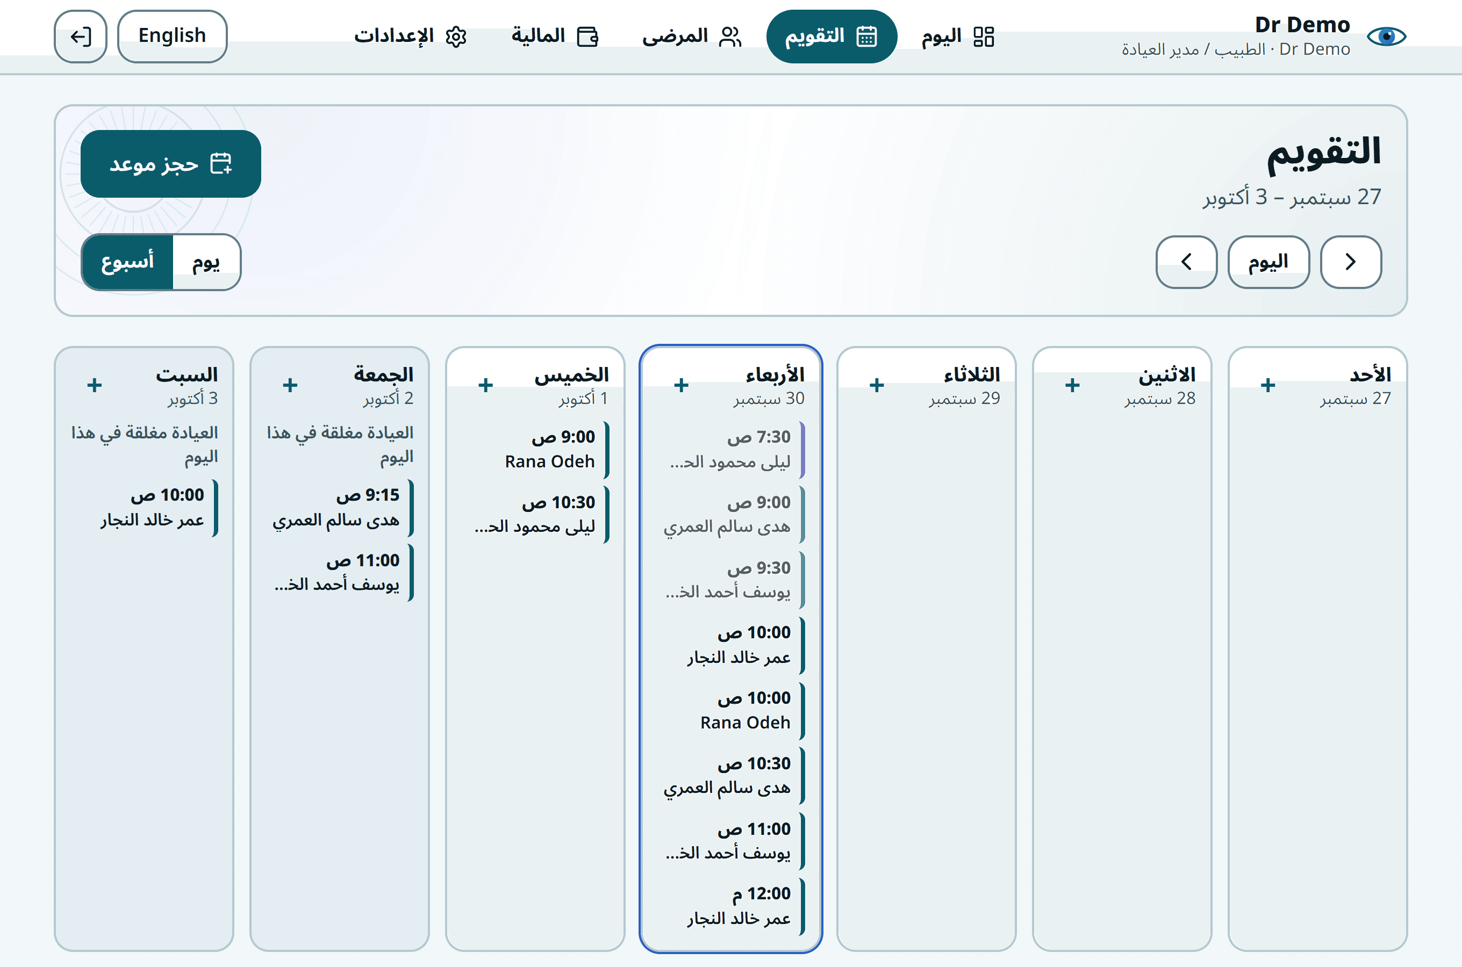Screen dimensions: 1462x967
Task: Open Wednesday 11:00 ص يوسف أحمد appointment
Action: tap(731, 841)
